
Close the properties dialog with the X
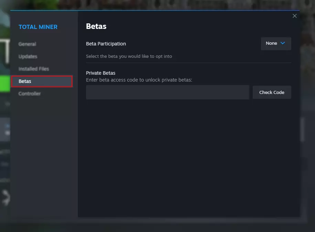pyautogui.click(x=294, y=16)
